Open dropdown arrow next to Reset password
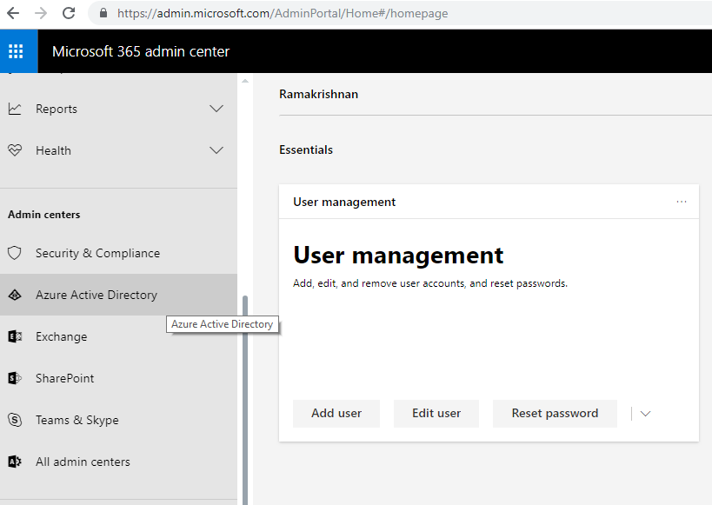The image size is (712, 505). click(x=645, y=414)
